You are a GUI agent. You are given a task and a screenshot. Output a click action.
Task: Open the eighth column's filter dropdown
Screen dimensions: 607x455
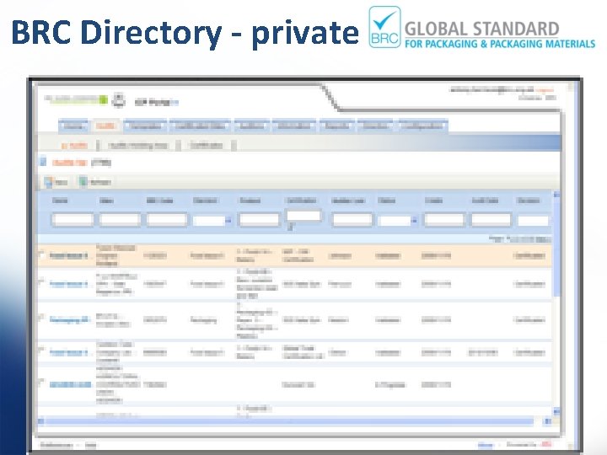pos(414,221)
